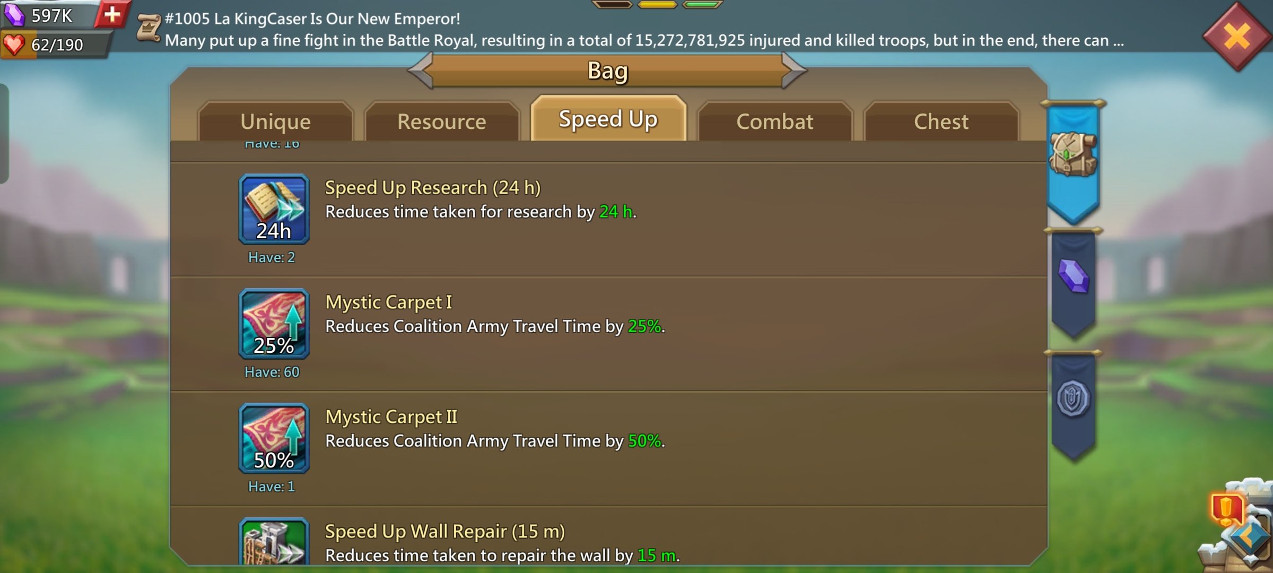The width and height of the screenshot is (1273, 573).
Task: Tap the heart stamina 62/190 indicator
Action: tap(56, 45)
